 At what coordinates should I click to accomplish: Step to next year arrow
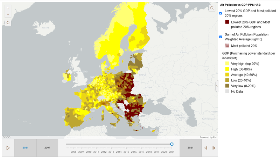(213, 148)
